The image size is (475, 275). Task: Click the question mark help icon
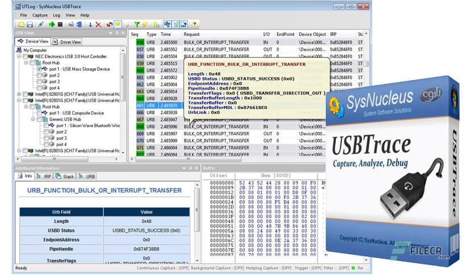(x=194, y=24)
